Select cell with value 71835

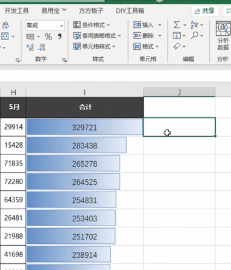[13, 164]
